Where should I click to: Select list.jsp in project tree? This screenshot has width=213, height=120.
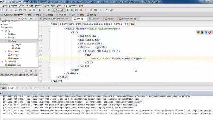17,48
